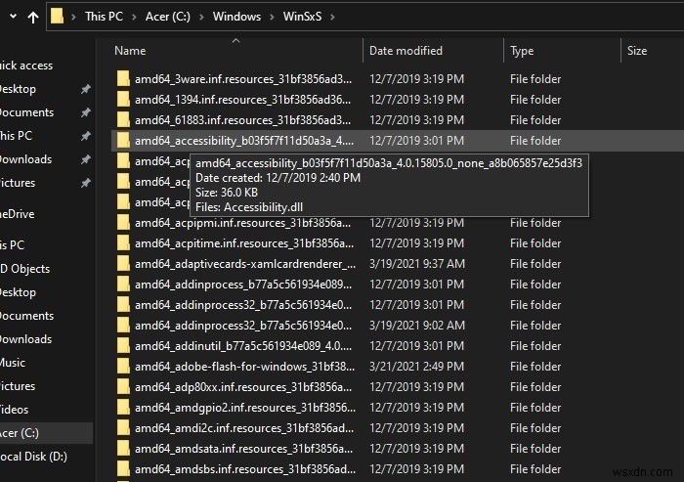Select Local Disk (D:) in navigation pane
Screen dimensions: 684x482
[x=33, y=457]
